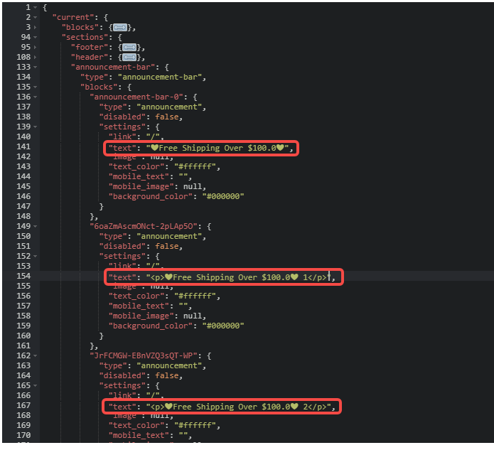Expand the folded "blocks" arrow on line 3
The height and width of the screenshot is (450, 494).
35,28
